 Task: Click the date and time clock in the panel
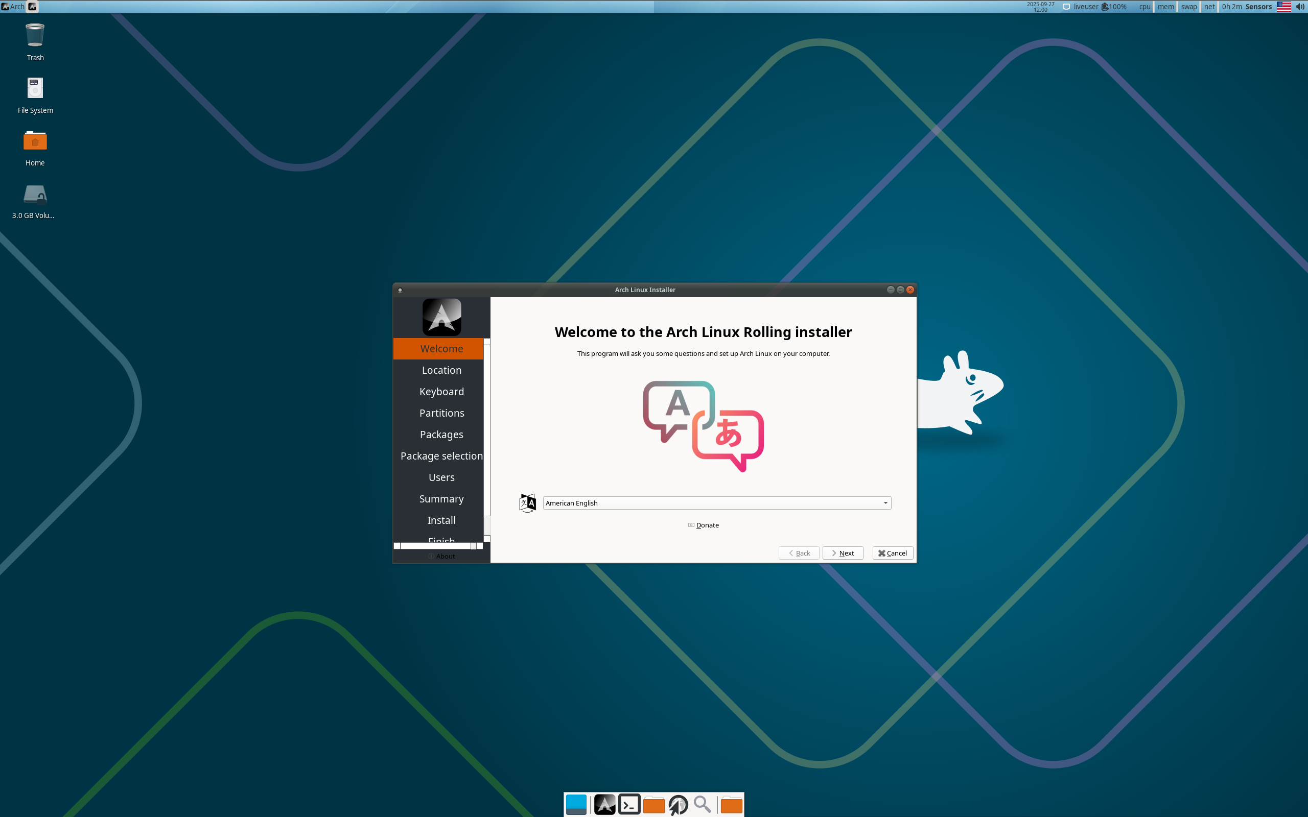click(1040, 7)
